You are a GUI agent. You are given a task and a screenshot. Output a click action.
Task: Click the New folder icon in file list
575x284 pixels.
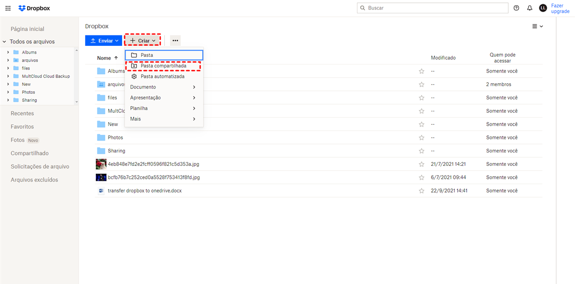tap(101, 124)
